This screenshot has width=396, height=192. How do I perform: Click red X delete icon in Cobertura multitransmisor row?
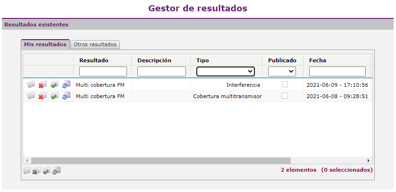42,96
